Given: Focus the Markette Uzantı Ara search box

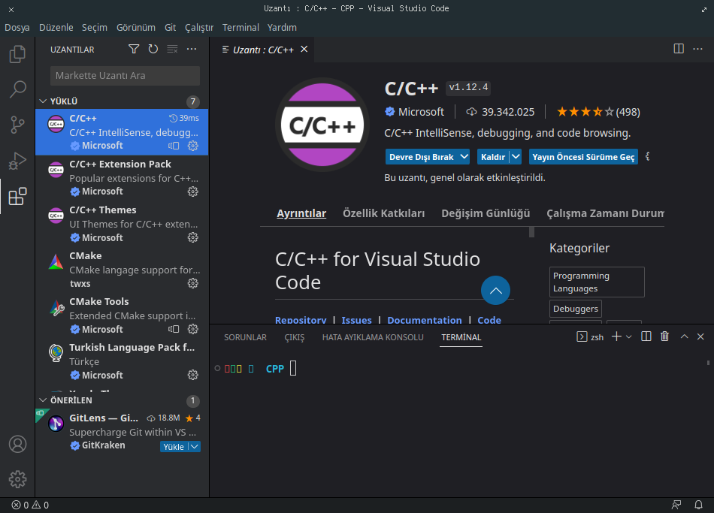Looking at the screenshot, I should [x=125, y=76].
